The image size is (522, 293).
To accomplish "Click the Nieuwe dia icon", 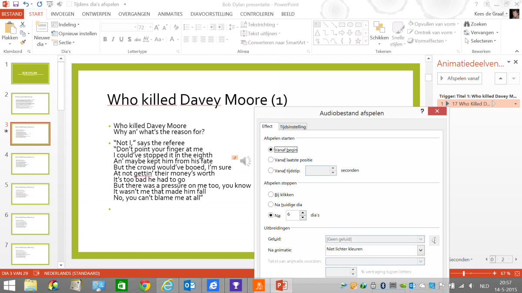I will coord(42,28).
